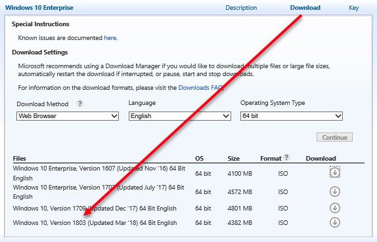Image resolution: width=377 pixels, height=242 pixels.
Task: Click help icon next to Format column
Action: [x=286, y=157]
